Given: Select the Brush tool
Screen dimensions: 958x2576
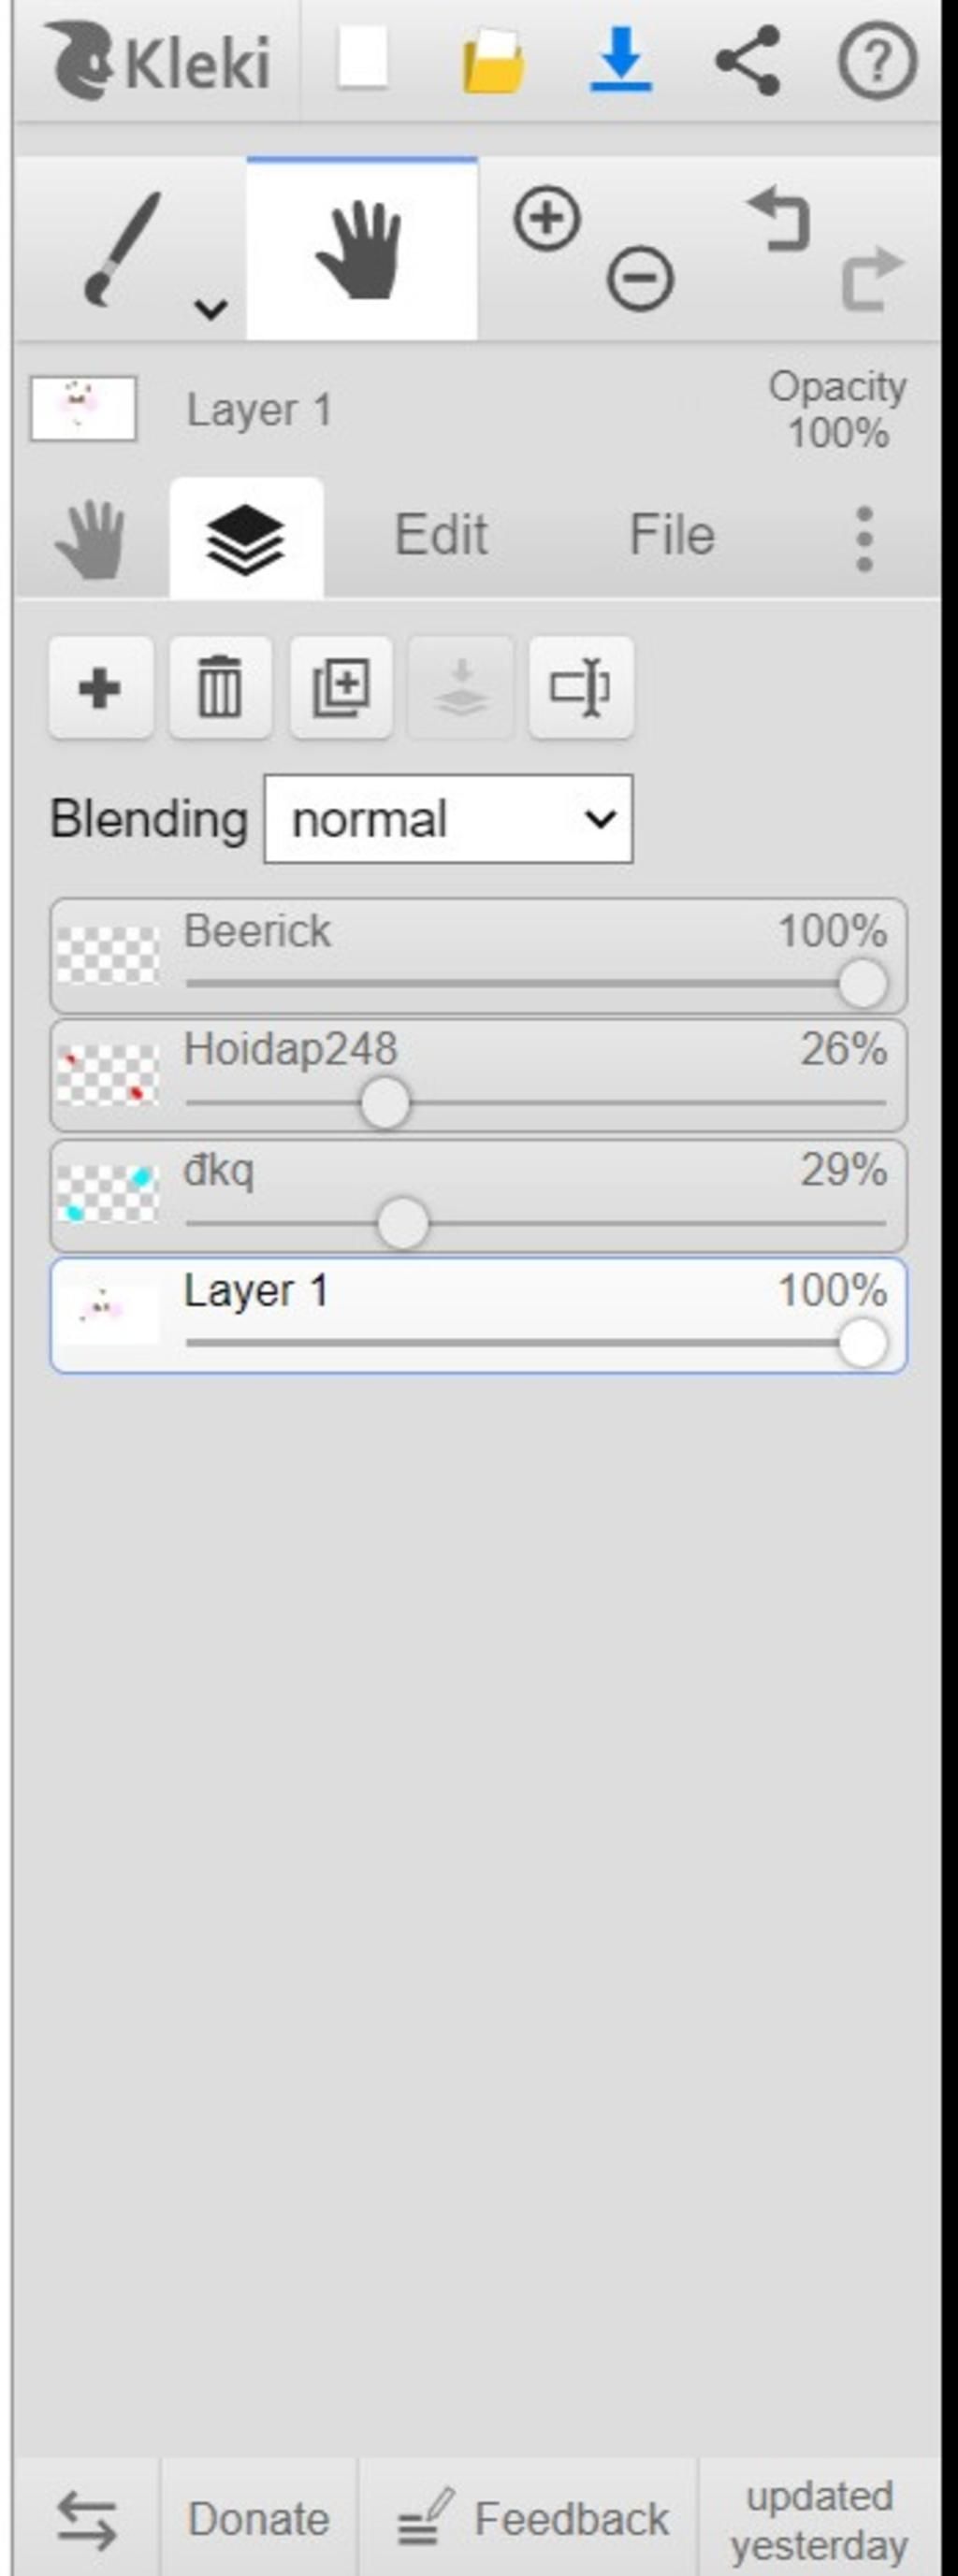Looking at the screenshot, I should [x=120, y=248].
